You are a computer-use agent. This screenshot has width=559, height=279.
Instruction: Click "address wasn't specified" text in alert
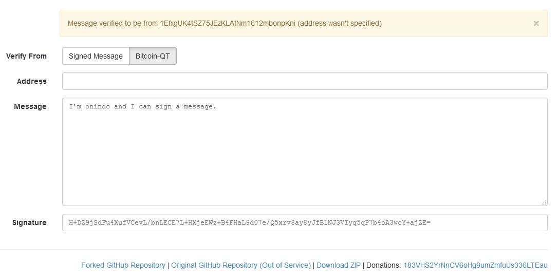tap(340, 24)
